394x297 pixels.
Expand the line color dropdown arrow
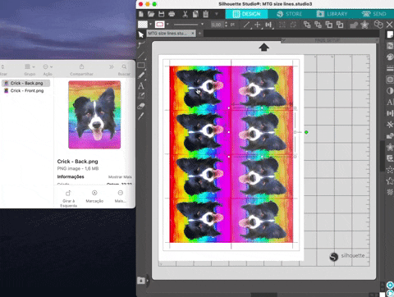[167, 25]
